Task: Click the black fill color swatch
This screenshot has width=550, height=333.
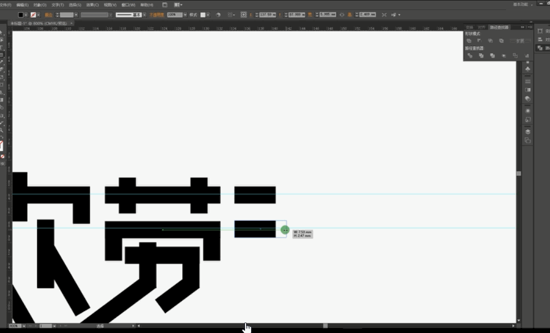Action: 21,15
